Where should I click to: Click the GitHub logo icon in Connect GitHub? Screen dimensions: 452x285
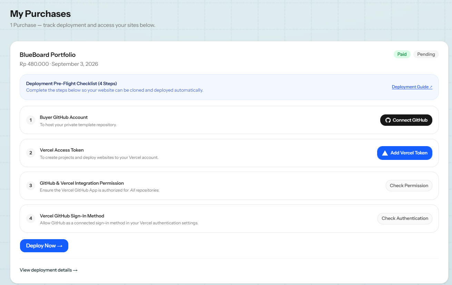click(x=388, y=120)
